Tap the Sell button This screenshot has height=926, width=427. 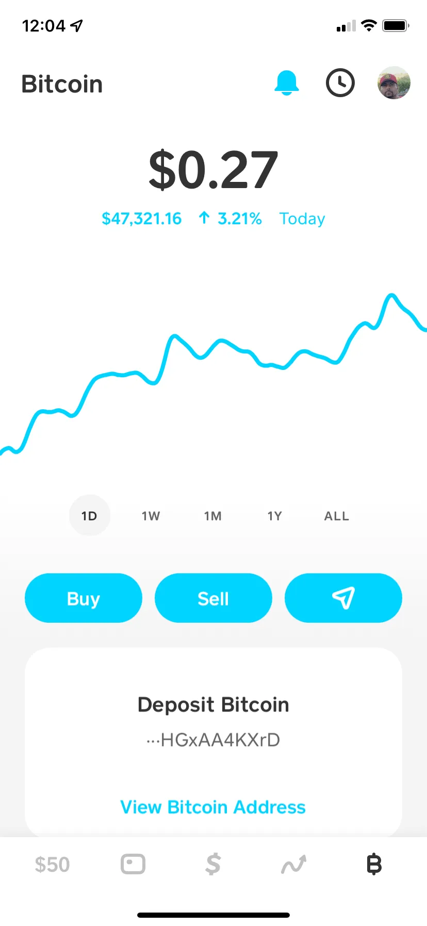pos(213,598)
